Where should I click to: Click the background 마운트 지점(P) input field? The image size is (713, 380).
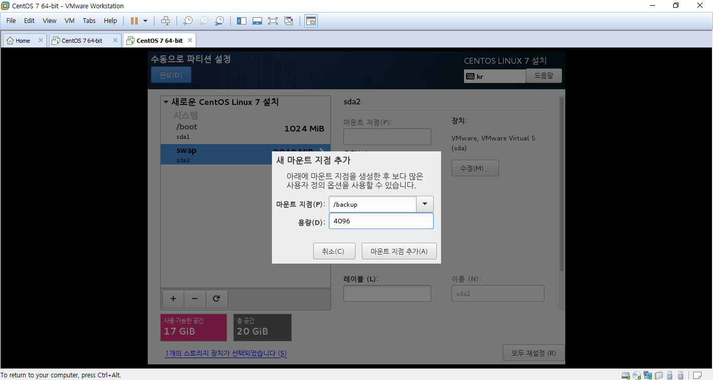387,137
